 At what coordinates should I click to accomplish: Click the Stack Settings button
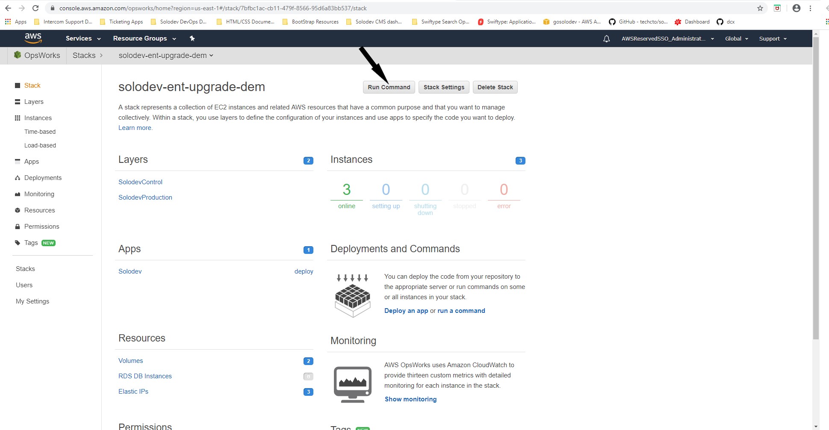444,87
